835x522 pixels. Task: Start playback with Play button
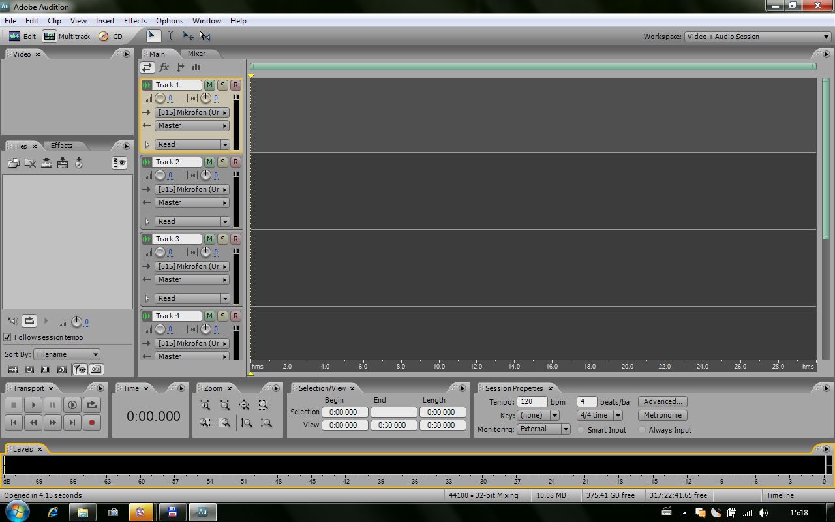[x=33, y=405]
